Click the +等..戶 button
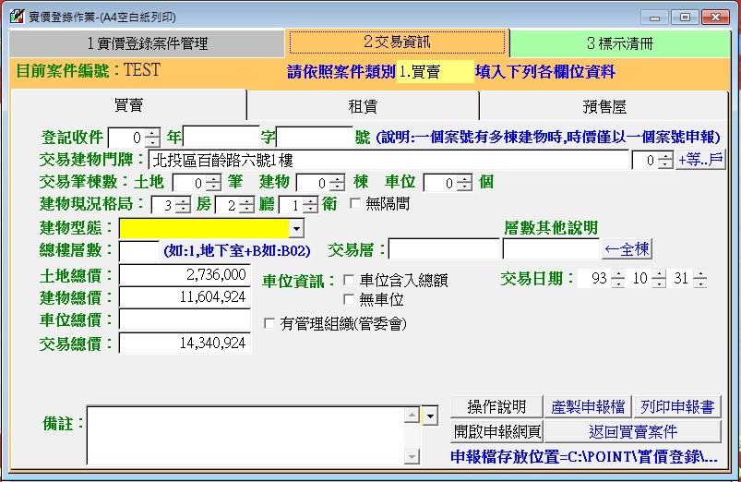This screenshot has width=741, height=482. pyautogui.click(x=700, y=161)
